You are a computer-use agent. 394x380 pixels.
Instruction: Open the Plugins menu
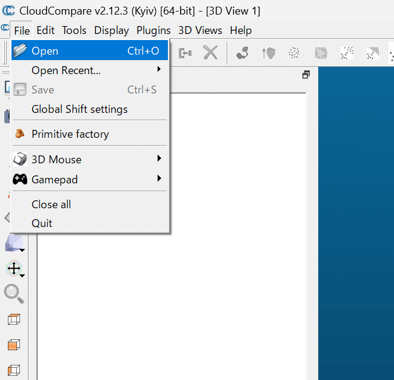153,30
